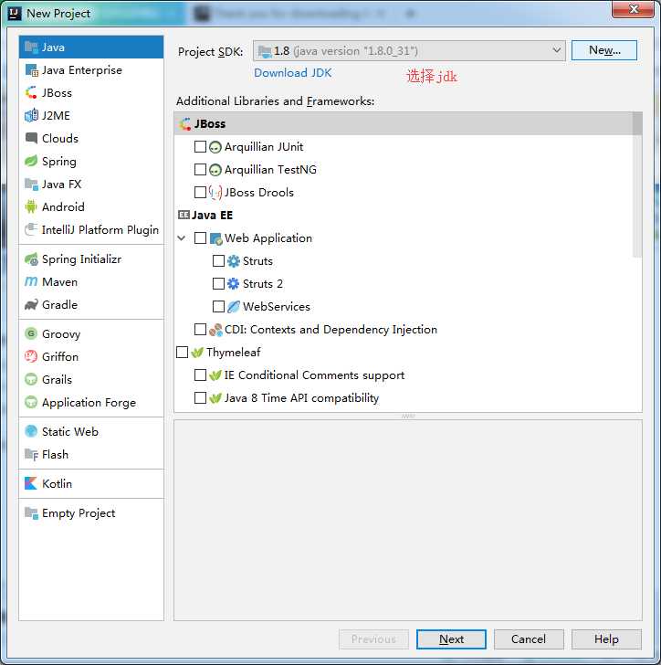
Task: Check Java 8 Time API compatibility
Action: click(200, 398)
